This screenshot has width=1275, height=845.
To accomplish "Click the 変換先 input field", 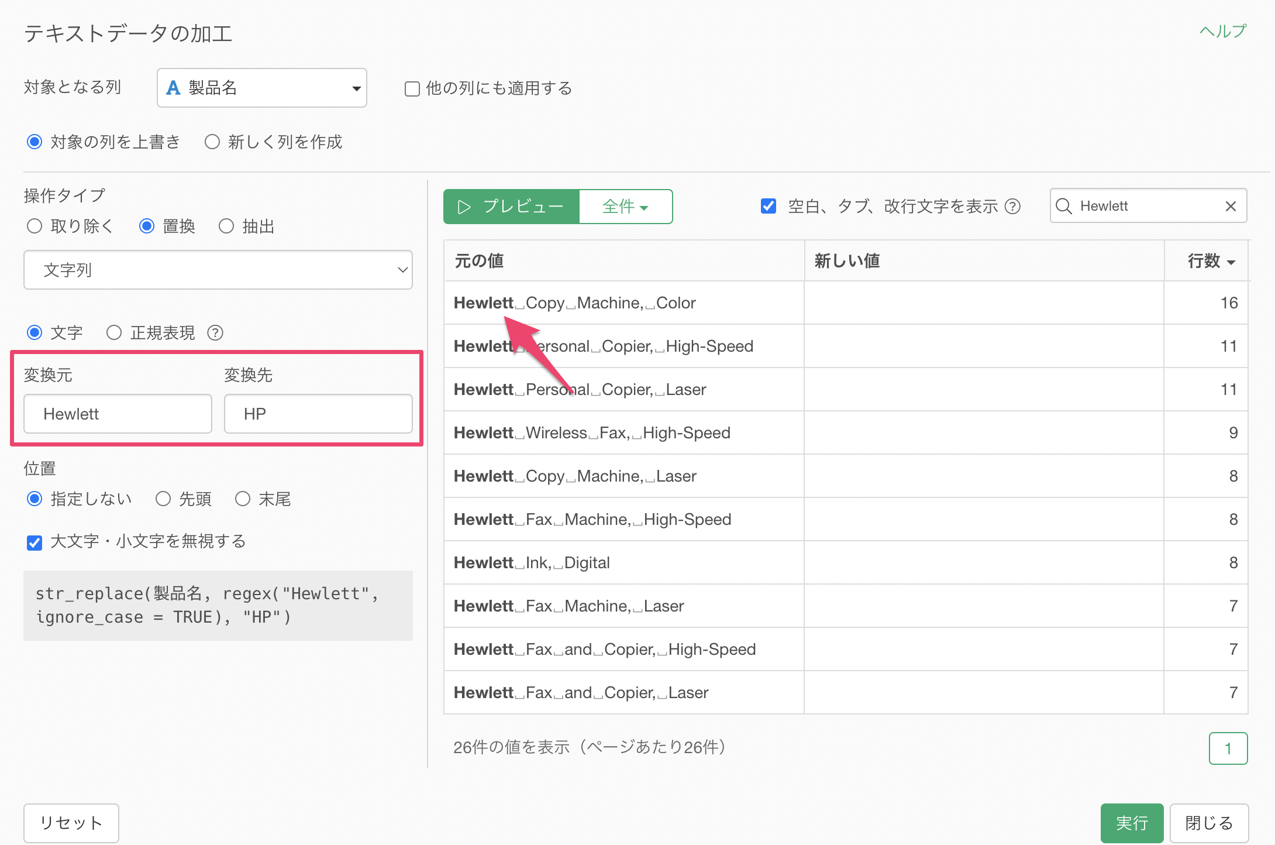I will point(318,414).
